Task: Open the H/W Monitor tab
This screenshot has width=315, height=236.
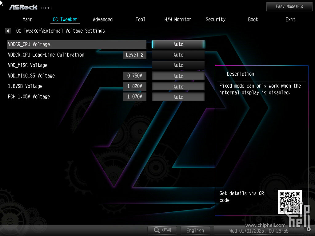Action: coord(178,19)
